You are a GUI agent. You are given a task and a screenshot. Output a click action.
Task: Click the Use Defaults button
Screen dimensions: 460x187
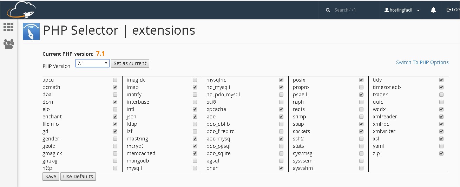[78, 176]
